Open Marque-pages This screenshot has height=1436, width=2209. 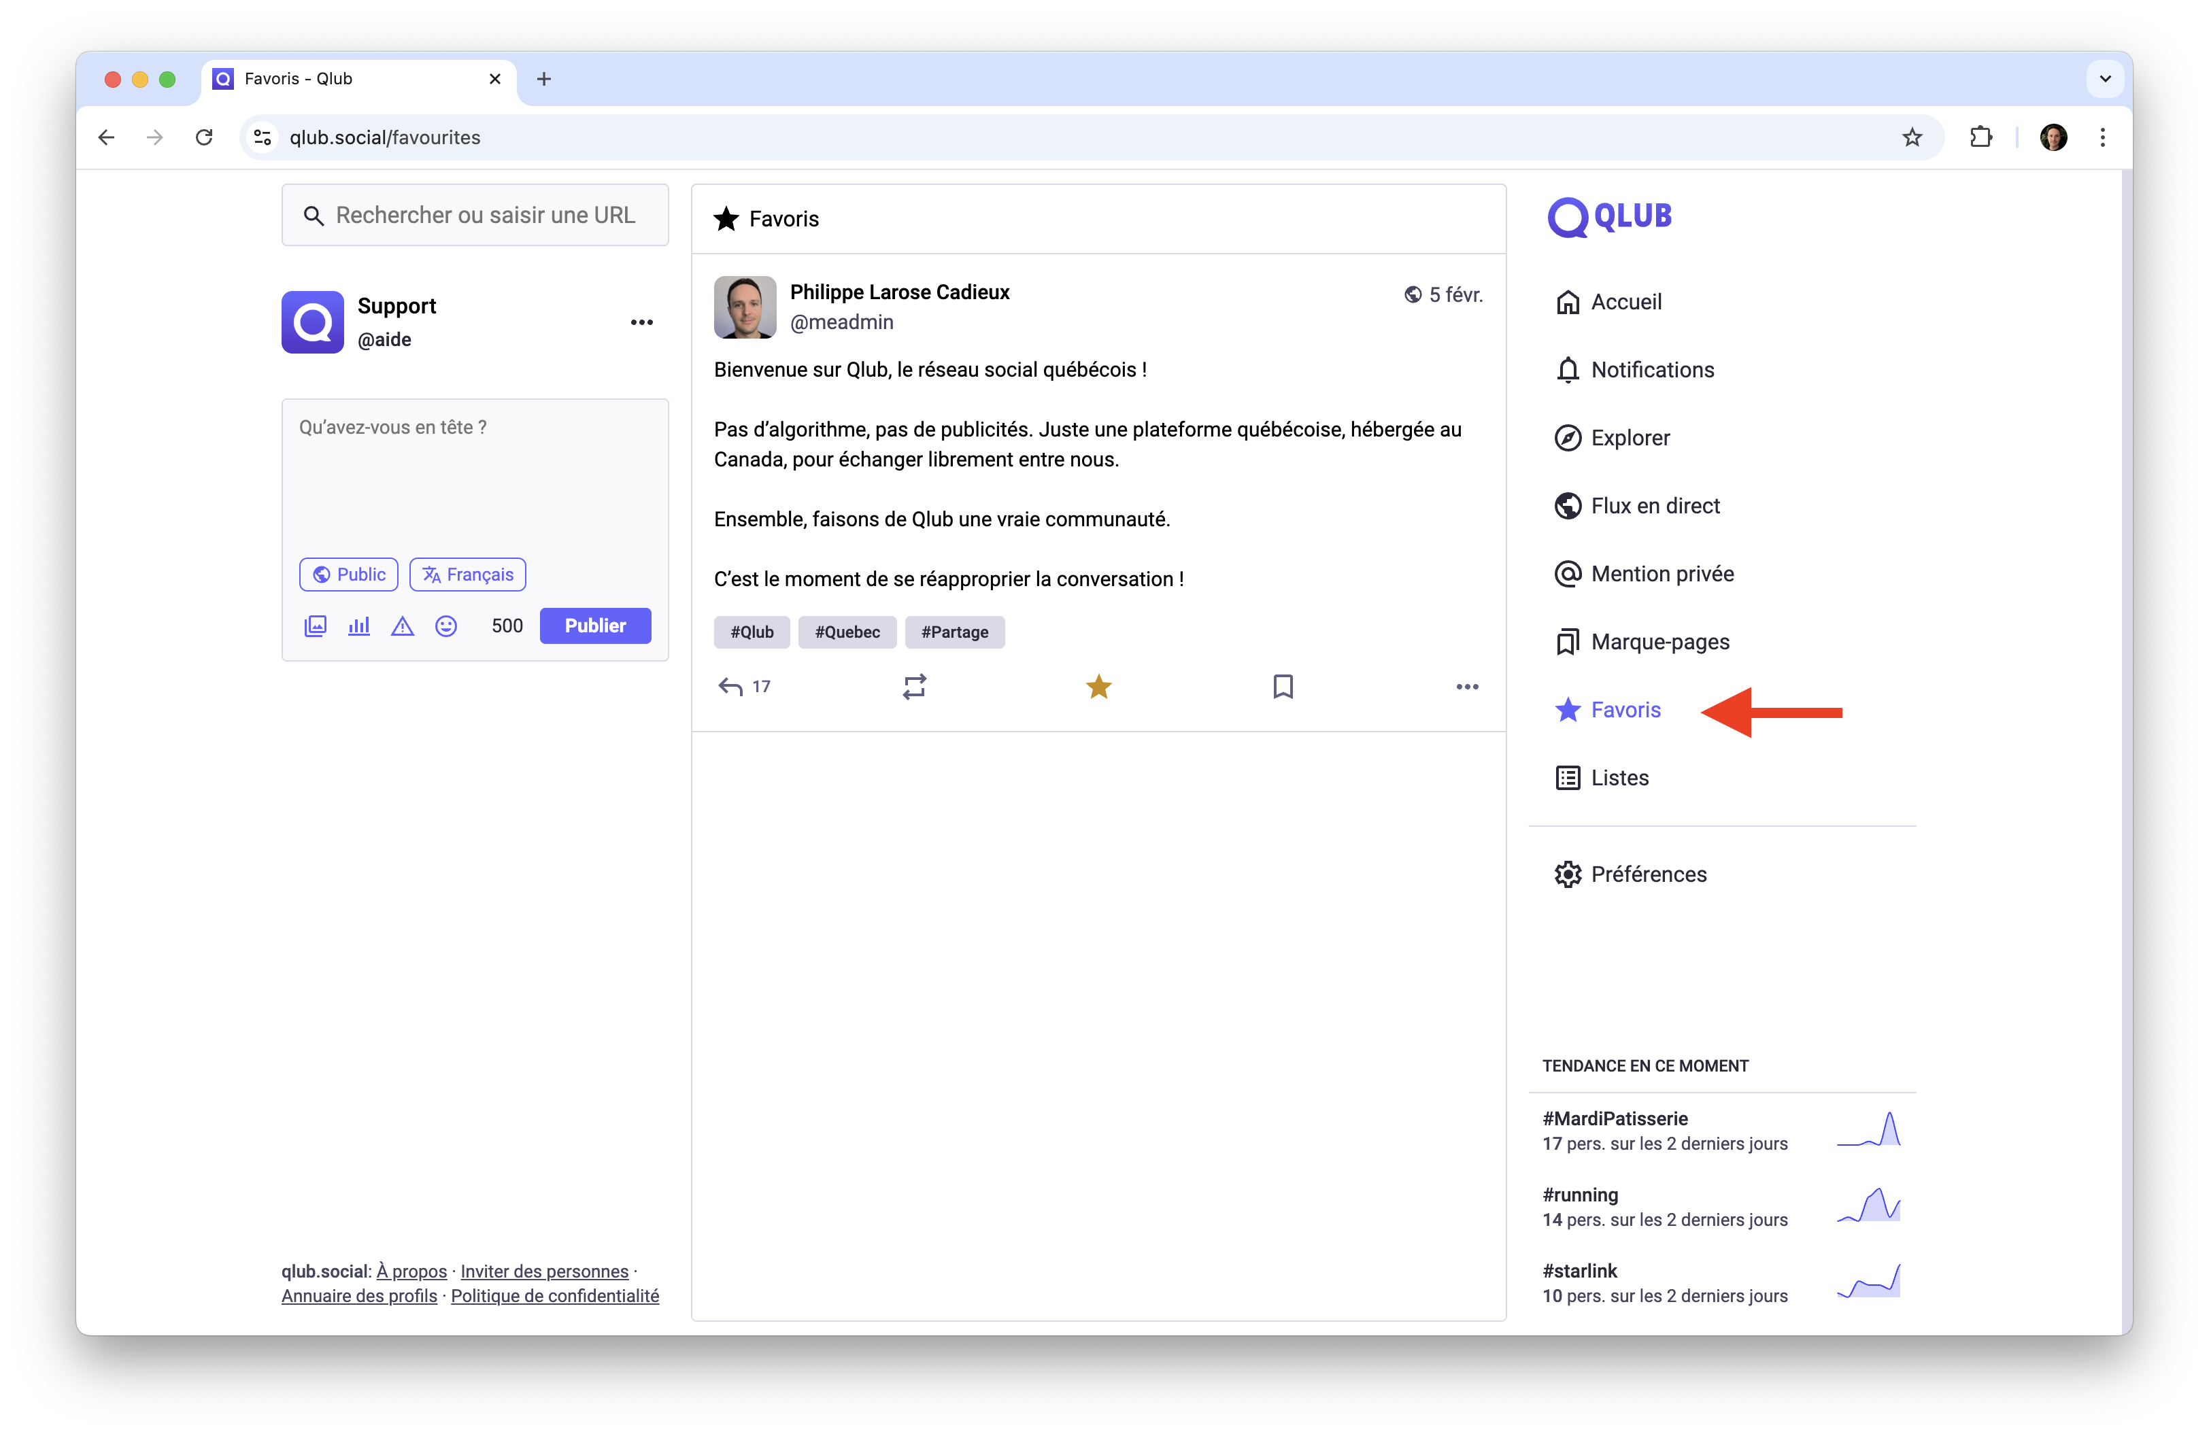(x=1642, y=642)
